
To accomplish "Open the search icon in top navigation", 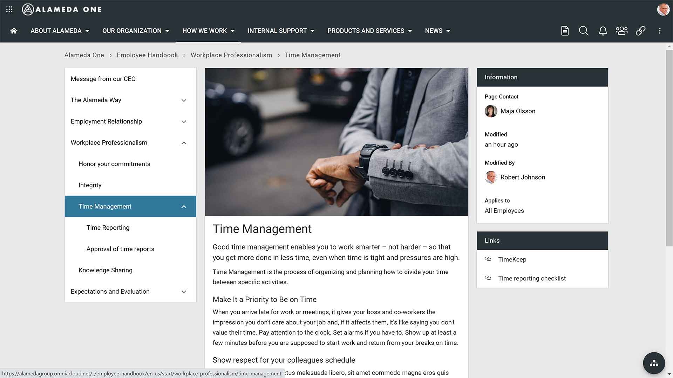I will coord(584,30).
